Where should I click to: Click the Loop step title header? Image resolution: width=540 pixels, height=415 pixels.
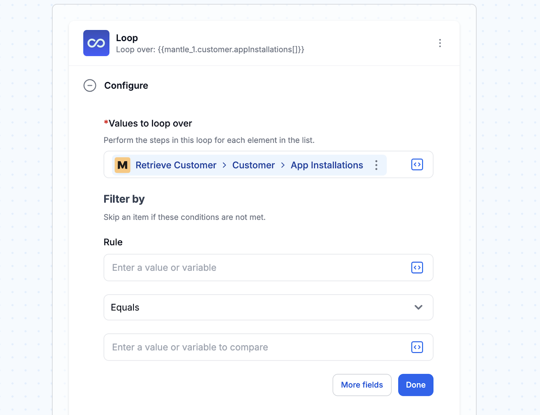pyautogui.click(x=127, y=38)
